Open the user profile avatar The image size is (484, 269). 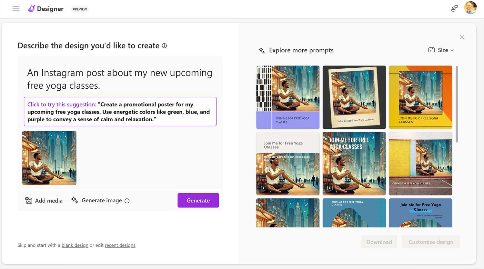(x=470, y=8)
